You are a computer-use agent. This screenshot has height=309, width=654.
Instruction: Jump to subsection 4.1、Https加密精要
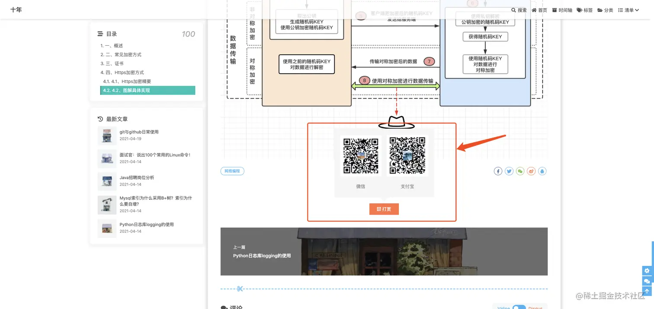pyautogui.click(x=127, y=82)
